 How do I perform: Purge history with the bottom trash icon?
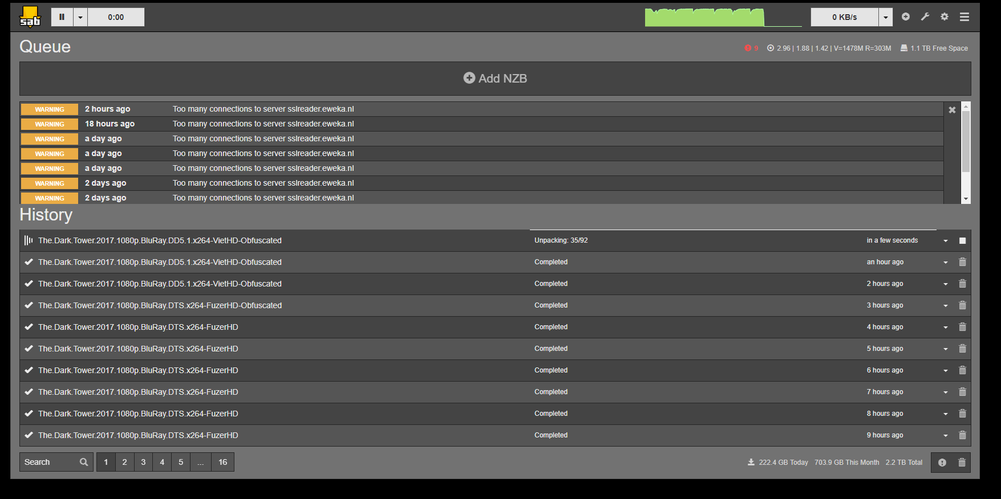pyautogui.click(x=962, y=463)
